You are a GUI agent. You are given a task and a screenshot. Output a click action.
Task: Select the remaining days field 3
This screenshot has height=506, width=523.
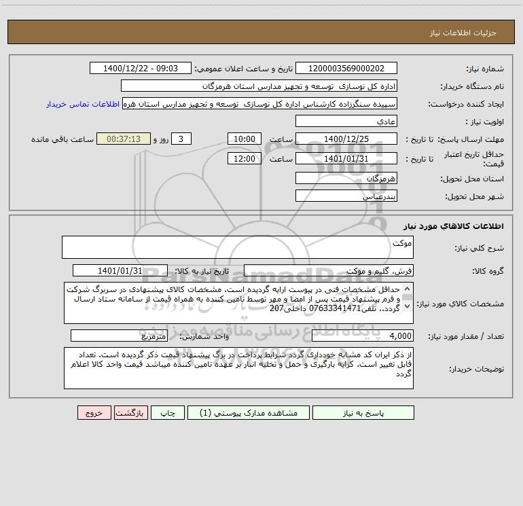(181, 139)
